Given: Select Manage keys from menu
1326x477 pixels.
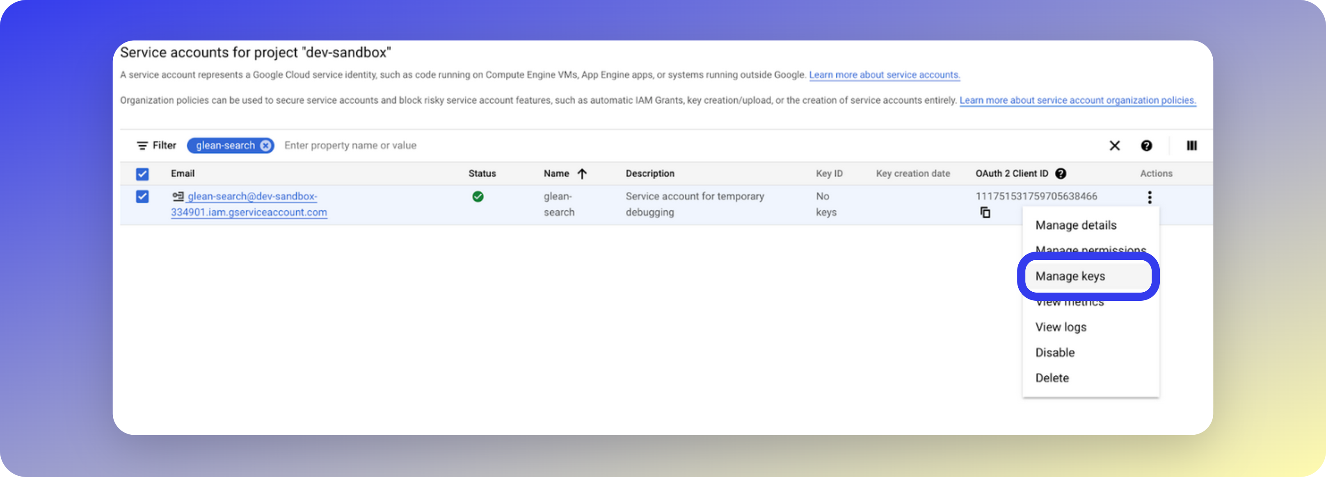Looking at the screenshot, I should click(x=1070, y=276).
